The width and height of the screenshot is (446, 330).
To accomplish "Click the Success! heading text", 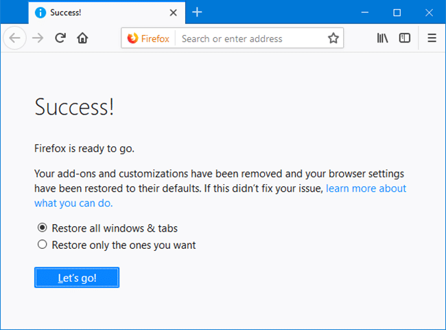I will click(x=74, y=107).
